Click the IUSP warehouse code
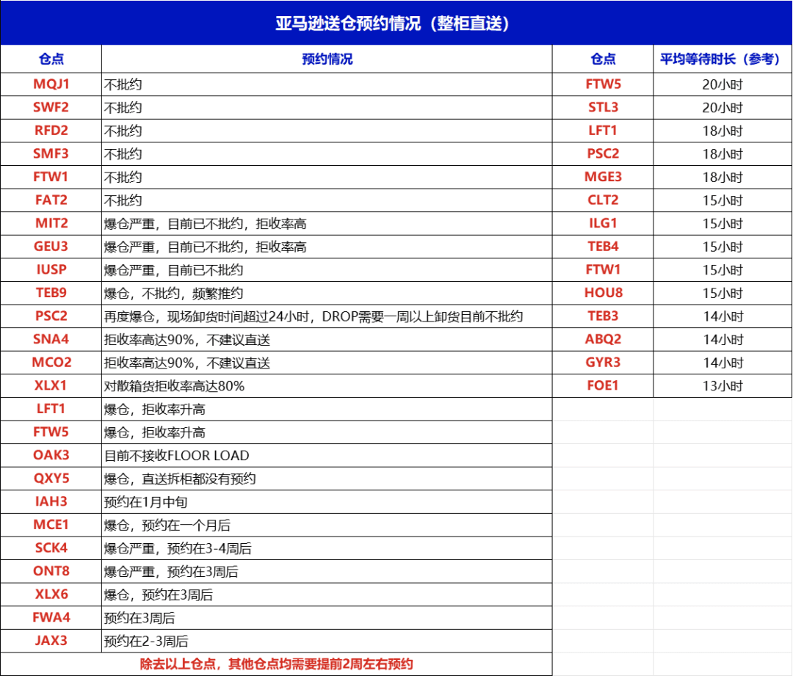This screenshot has height=676, width=793. 51,270
